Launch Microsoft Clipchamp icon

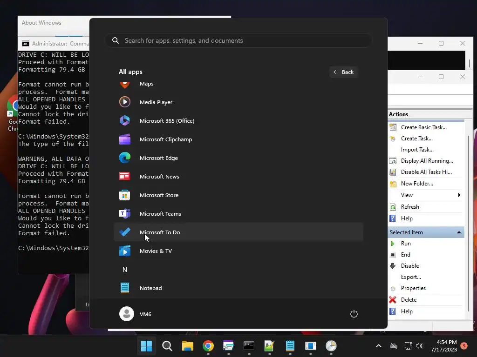click(x=125, y=139)
